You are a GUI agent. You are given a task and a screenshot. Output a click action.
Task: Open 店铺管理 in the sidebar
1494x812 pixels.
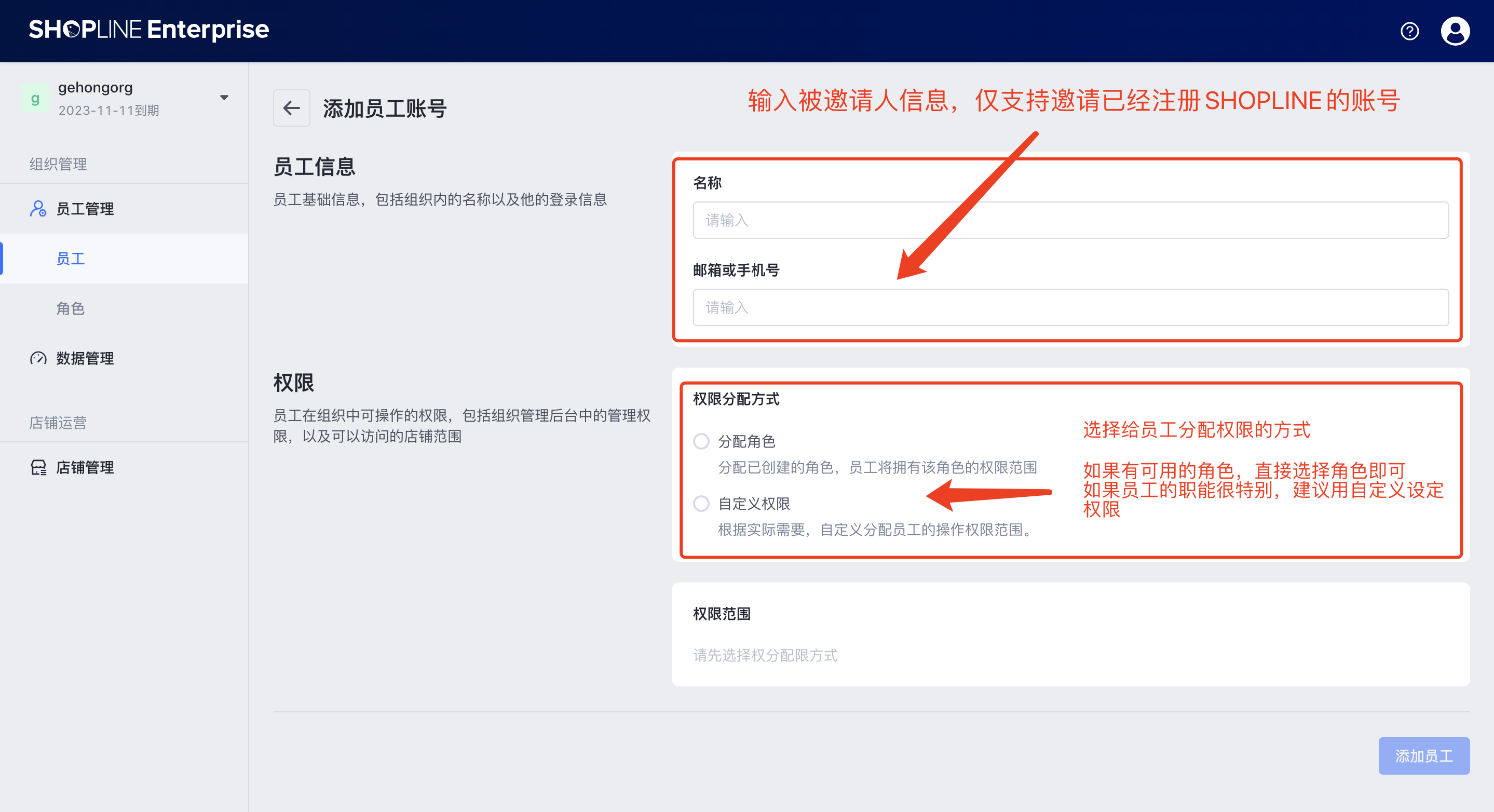click(85, 467)
